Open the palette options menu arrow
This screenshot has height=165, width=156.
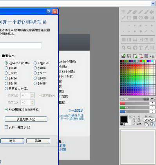[152, 56]
